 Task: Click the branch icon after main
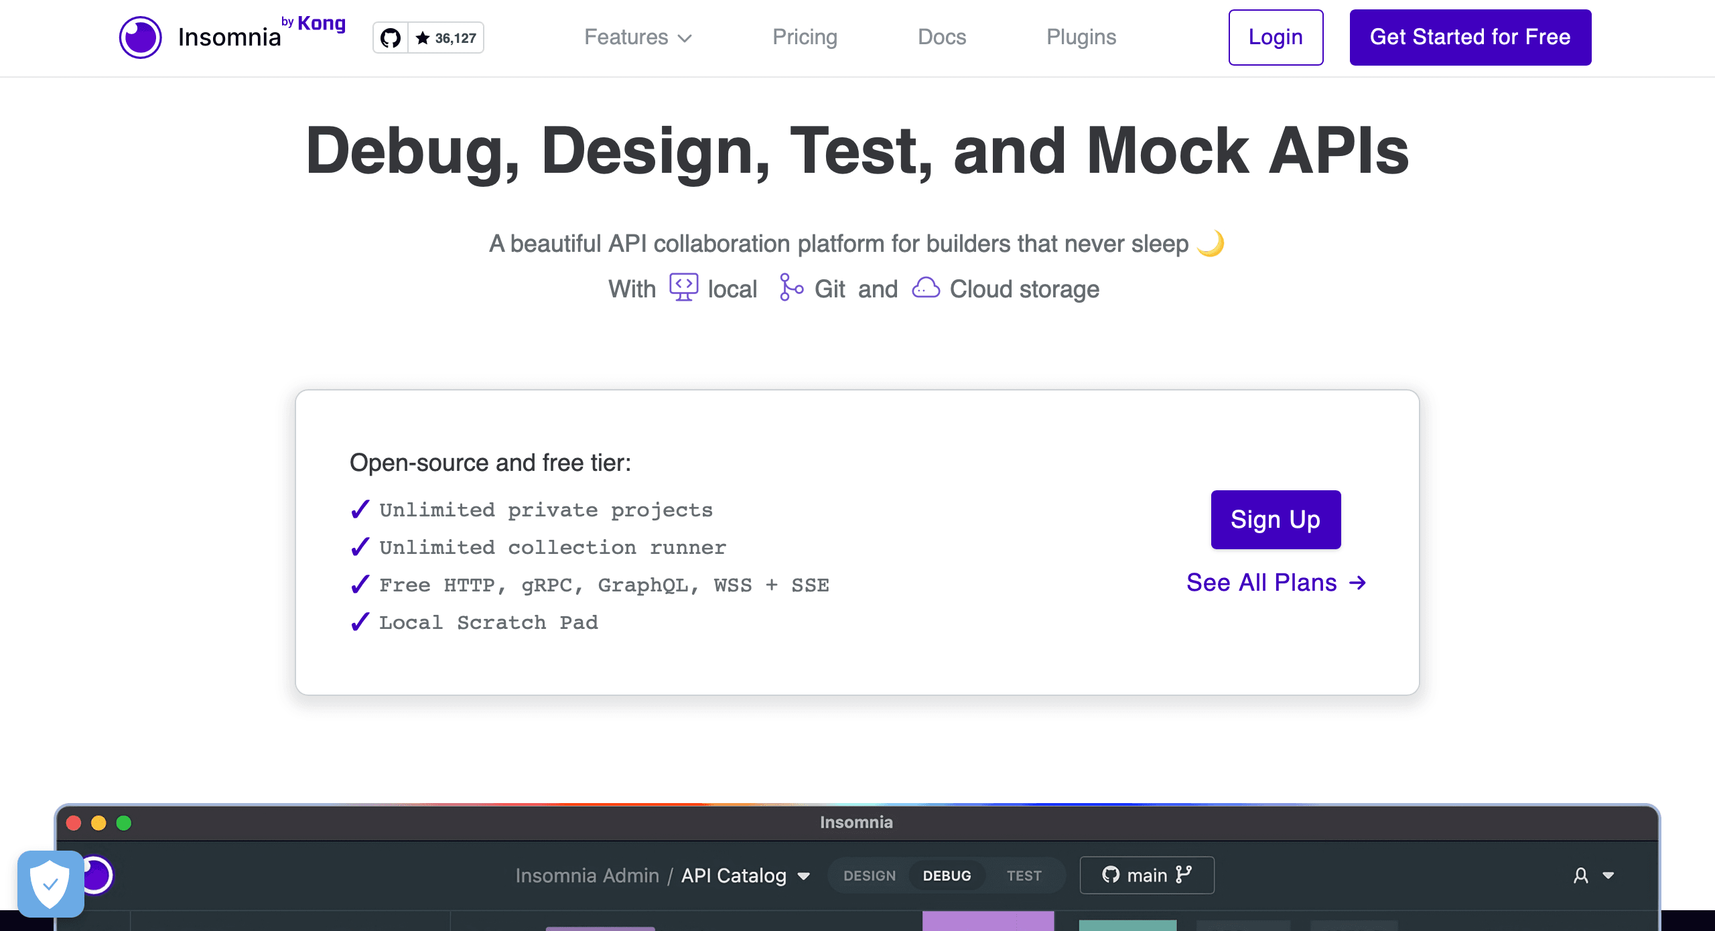[1184, 875]
